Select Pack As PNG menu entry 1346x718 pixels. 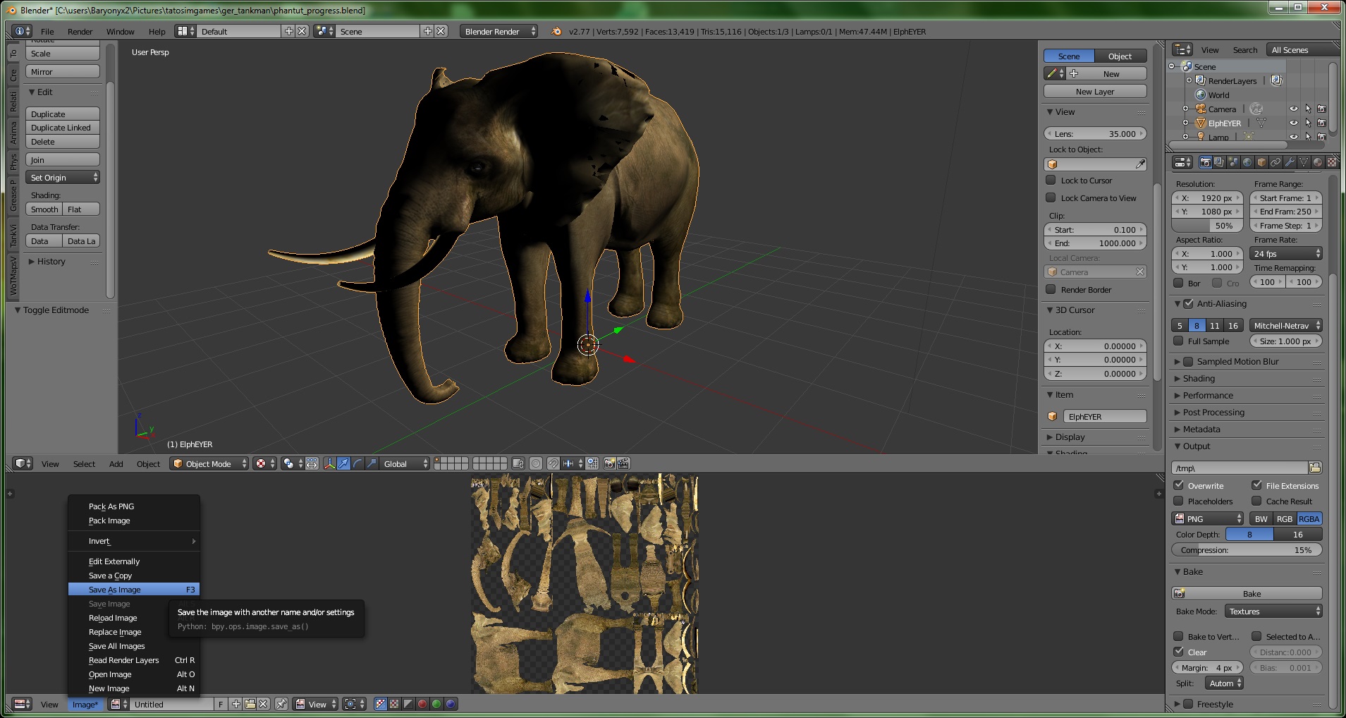(111, 506)
